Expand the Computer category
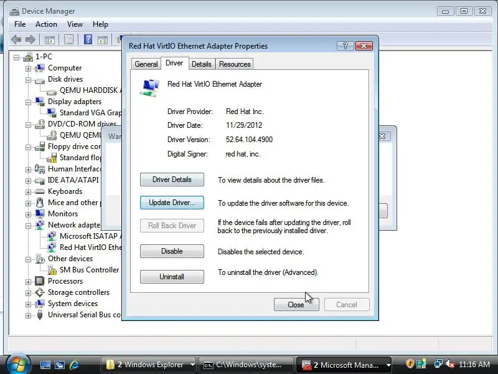This screenshot has width=498, height=374. (28, 69)
